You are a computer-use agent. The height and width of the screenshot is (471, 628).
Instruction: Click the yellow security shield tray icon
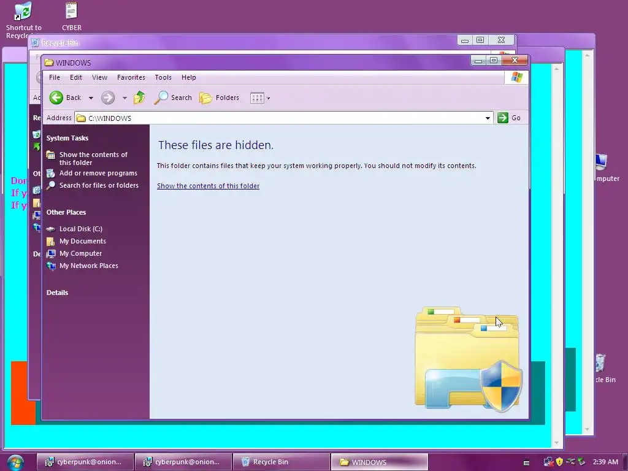point(559,462)
